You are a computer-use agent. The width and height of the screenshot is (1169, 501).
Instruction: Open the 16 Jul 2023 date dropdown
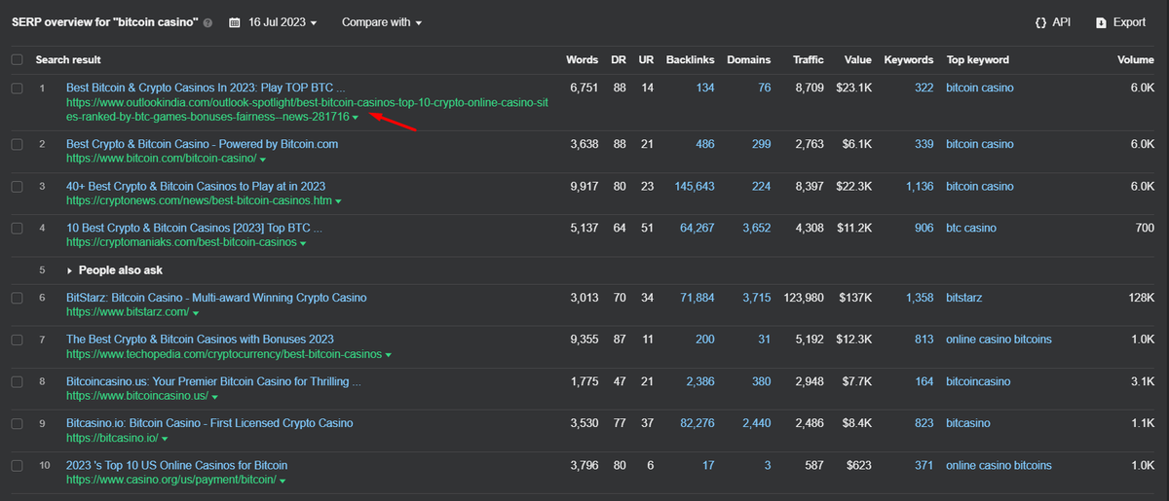point(283,22)
